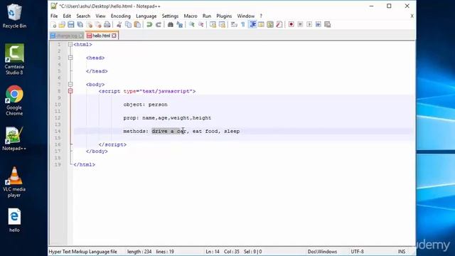The height and width of the screenshot is (256, 455).
Task: Click UTF-8 encoding in status bar
Action: (357, 251)
